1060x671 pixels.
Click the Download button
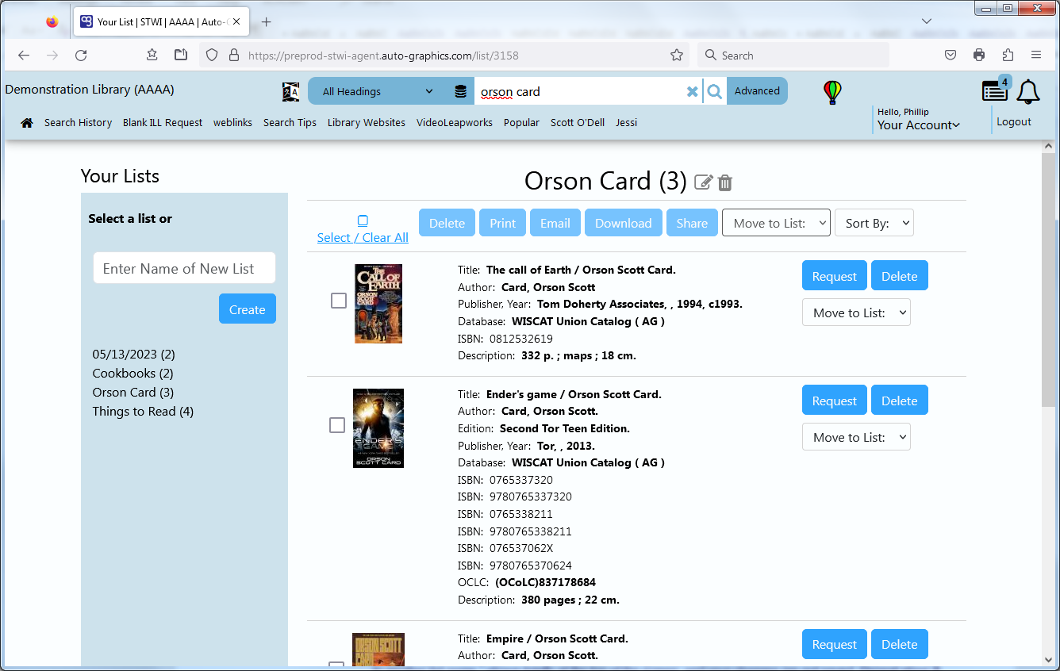point(624,223)
